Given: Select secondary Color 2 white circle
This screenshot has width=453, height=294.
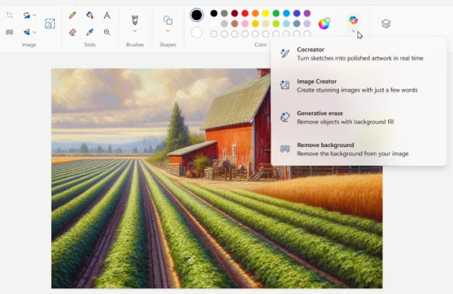Looking at the screenshot, I should (197, 33).
